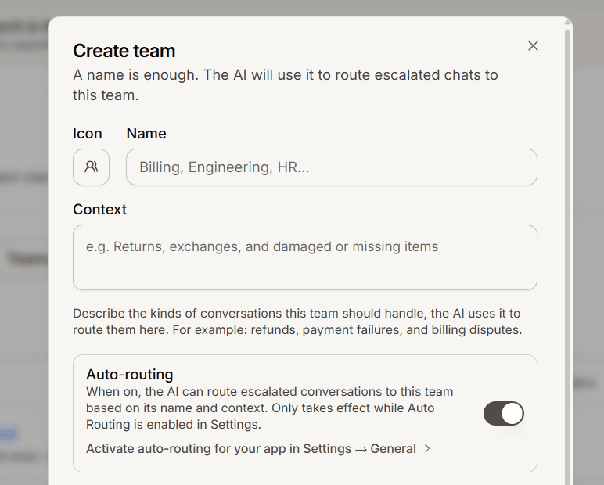604x485 pixels.
Task: Click the 'Describe the kinds of conversations' helper text
Action: [297, 322]
